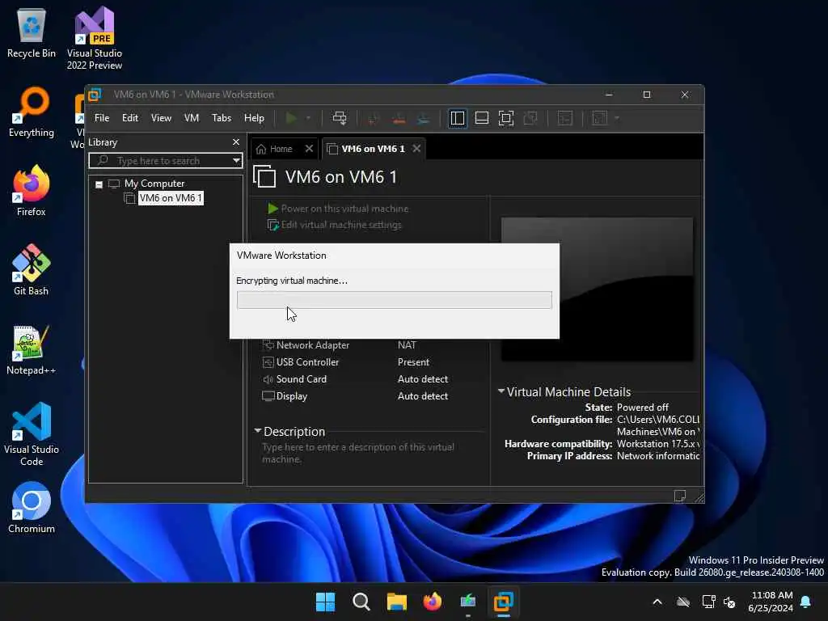Click the Console View toolbar icon
This screenshot has width=828, height=621.
pyautogui.click(x=565, y=118)
